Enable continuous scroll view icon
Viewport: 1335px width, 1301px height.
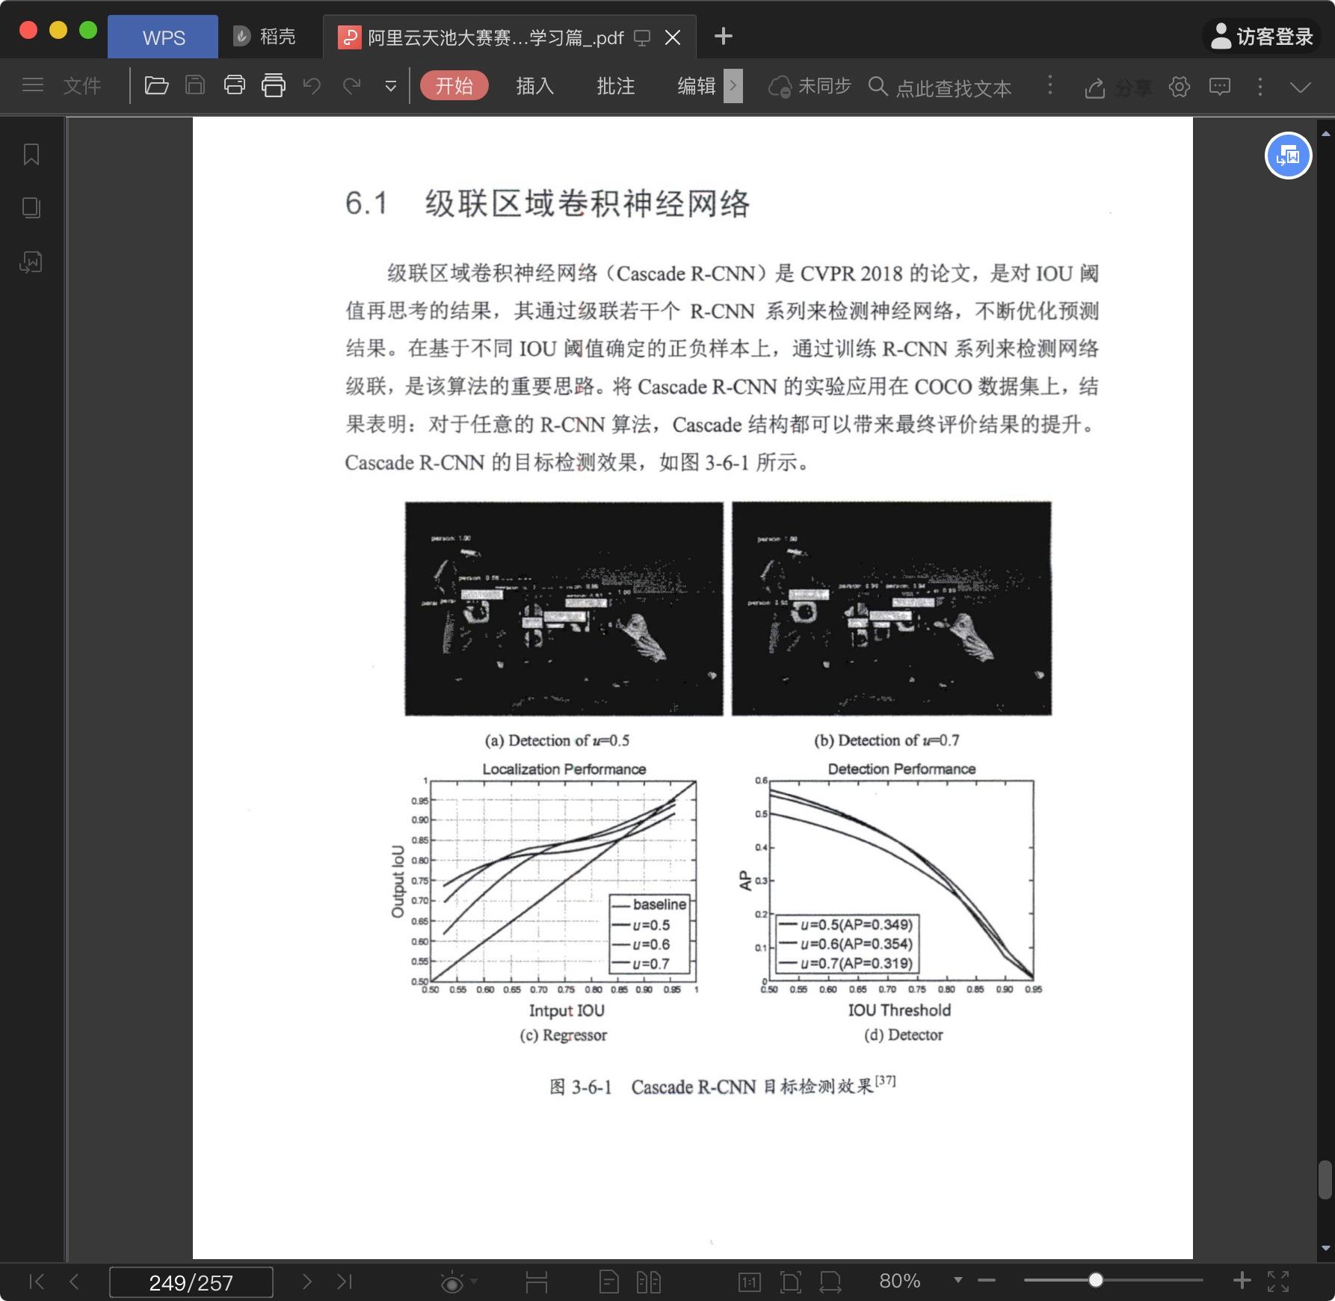pyautogui.click(x=537, y=1282)
